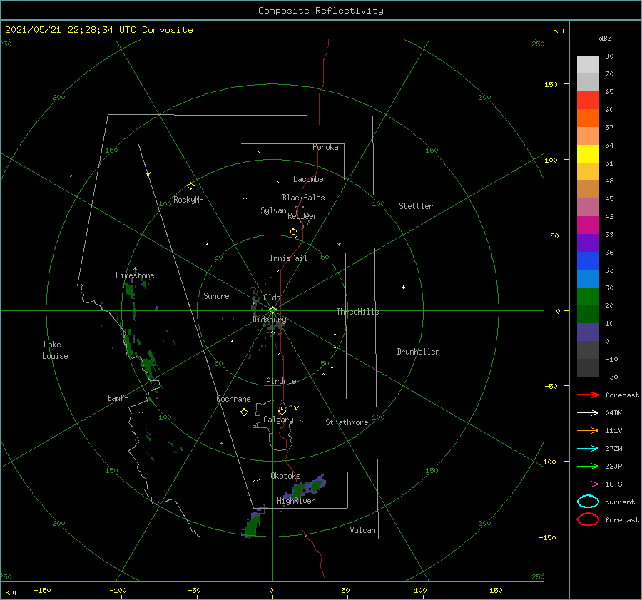Click the dBZ legend heading
The height and width of the screenshot is (600, 642).
coord(605,38)
